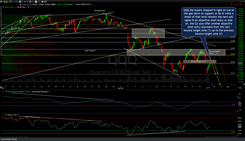
Task: Select the 15m timeframe button
Action: tap(17, 2)
